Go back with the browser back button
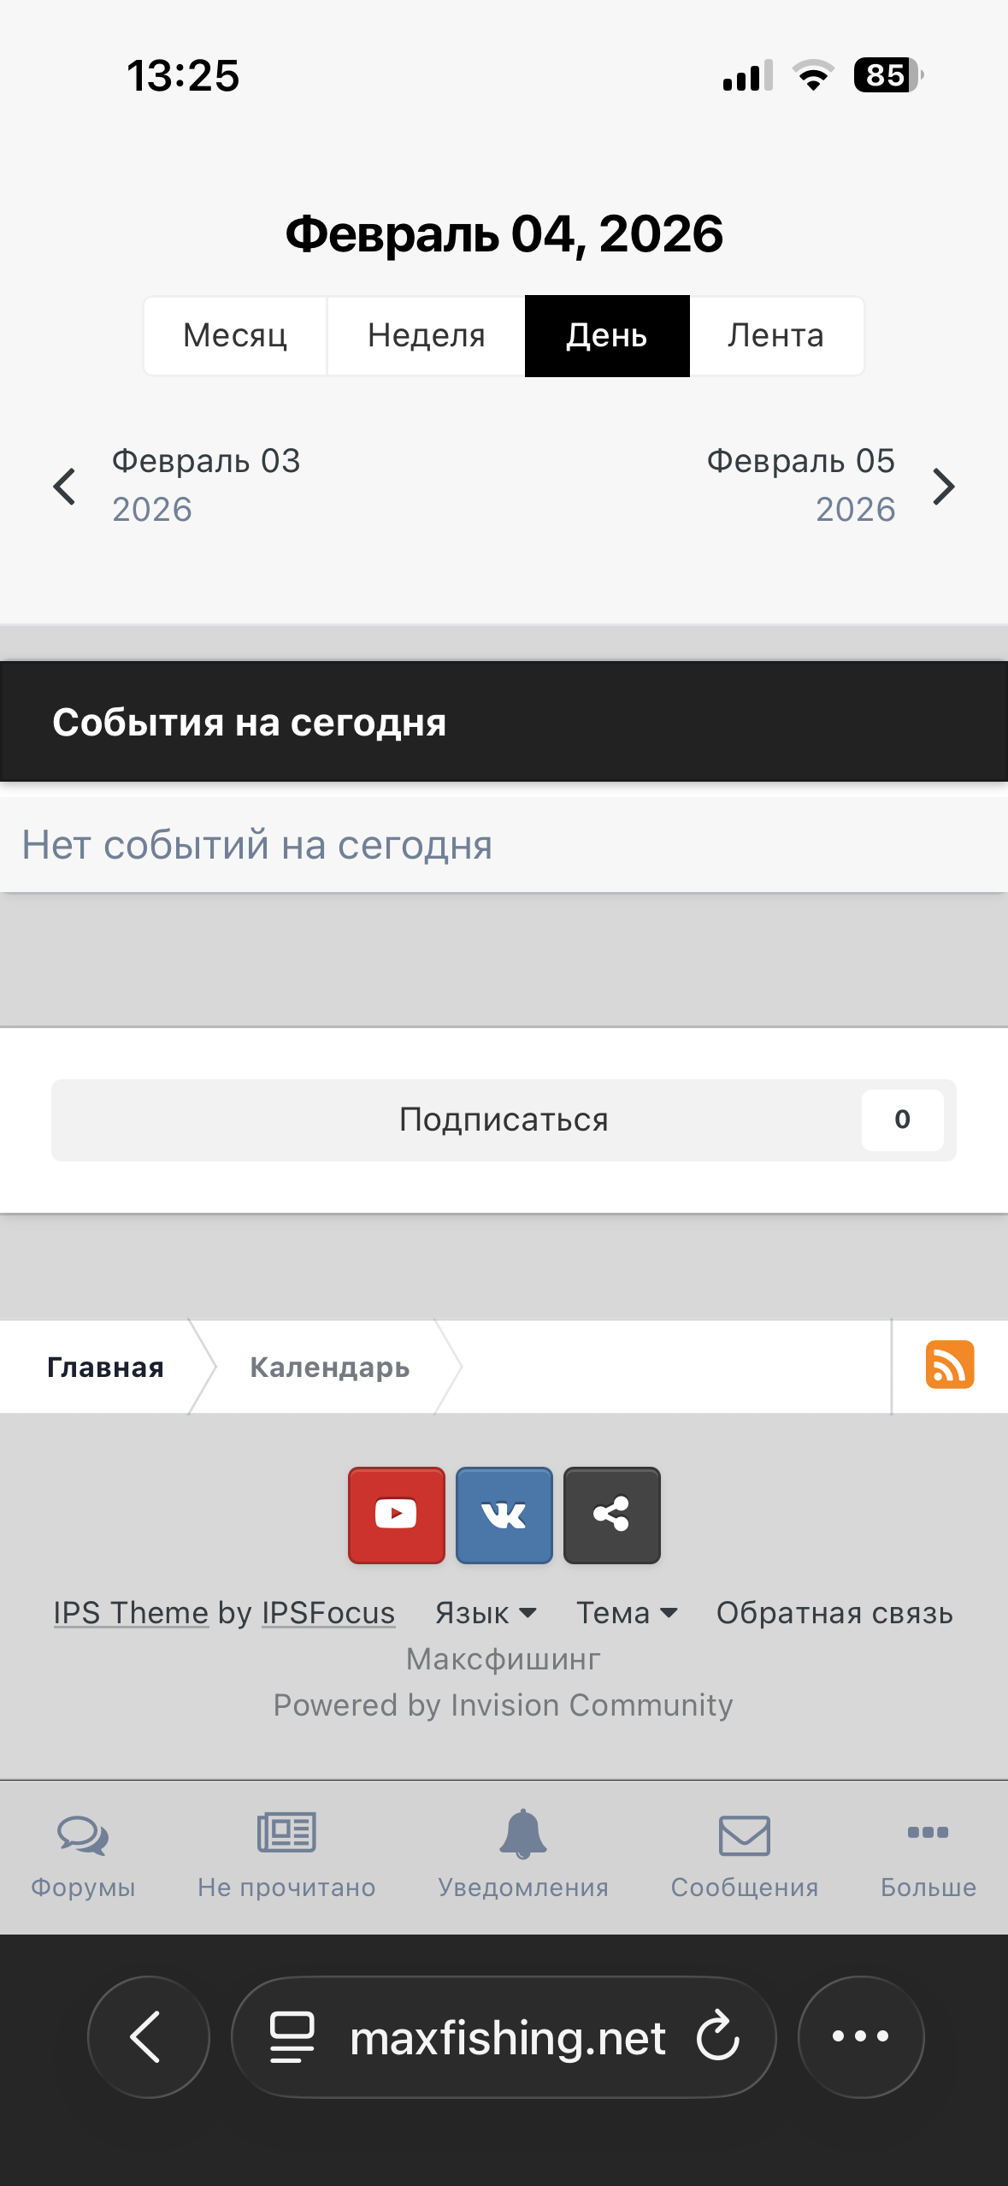 click(x=148, y=2036)
